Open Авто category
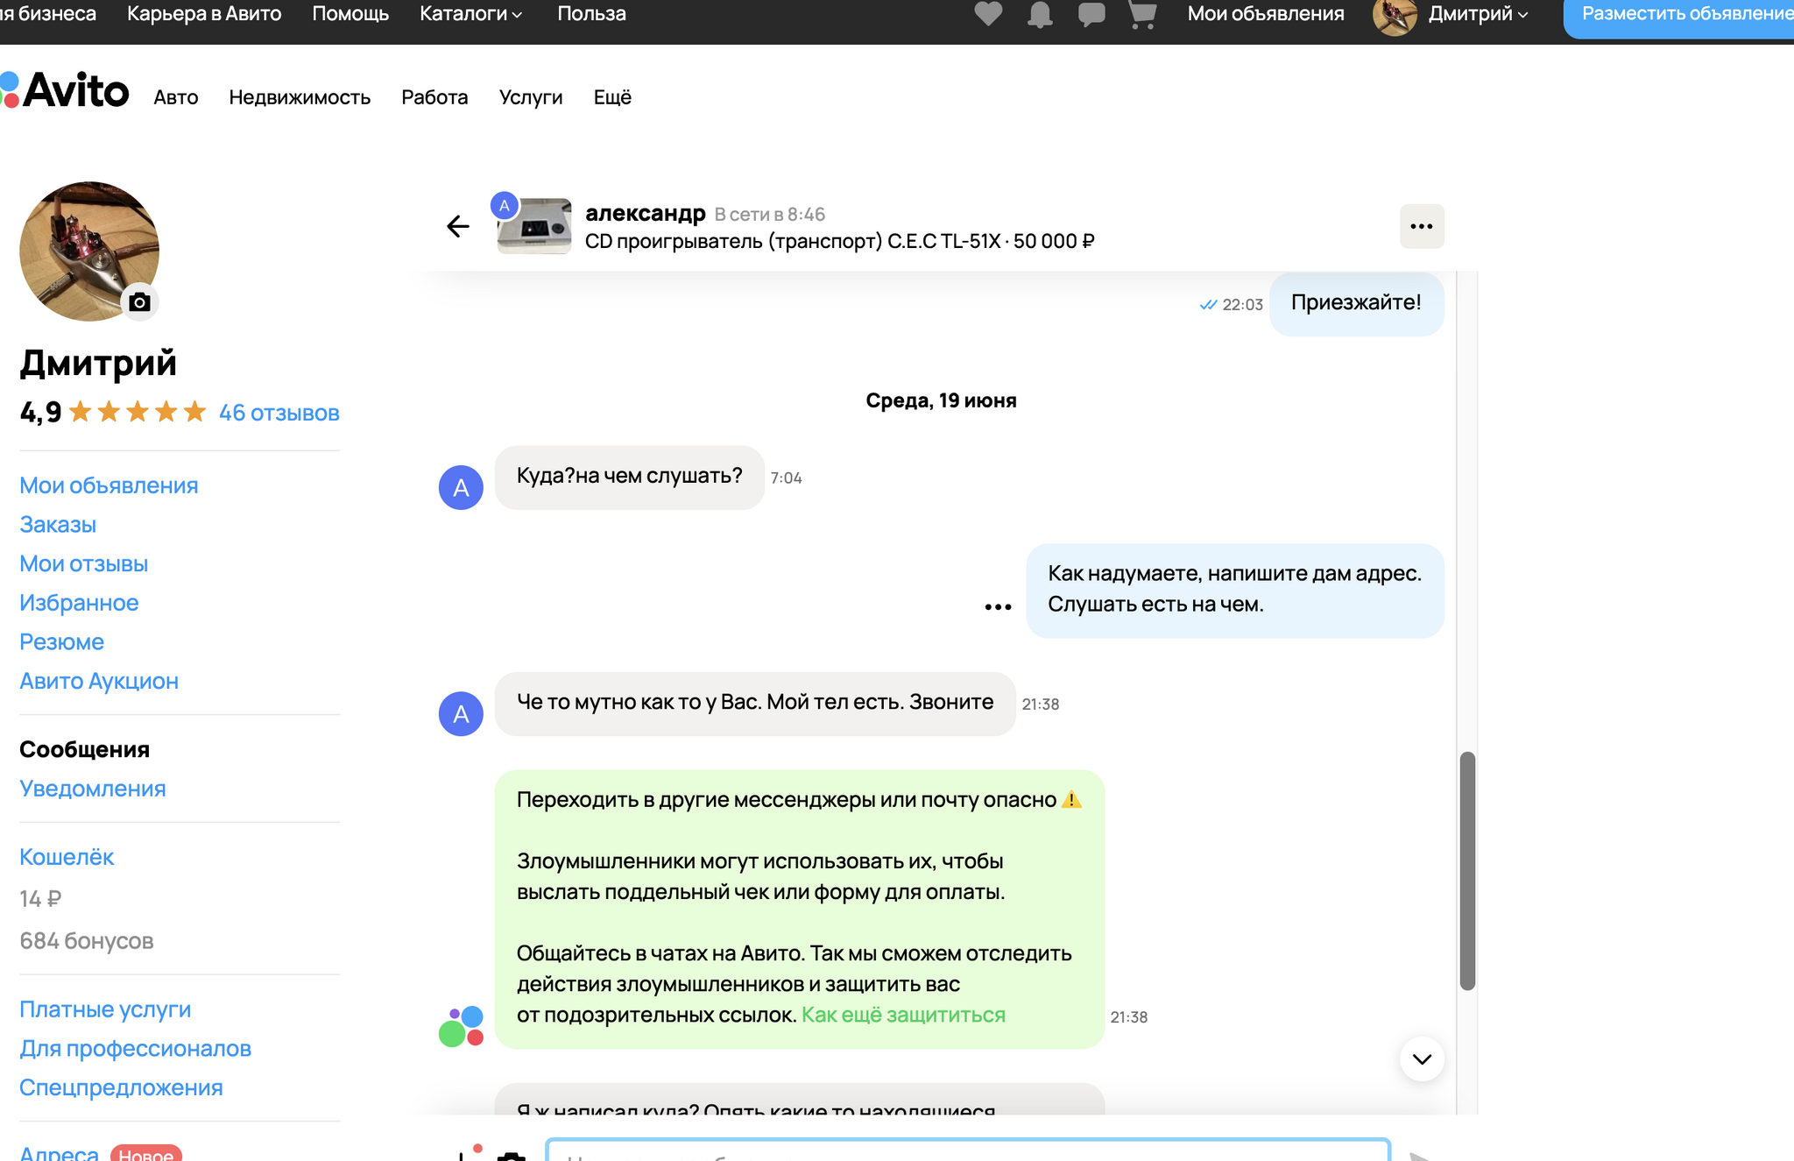Viewport: 1794px width, 1161px height. tap(176, 97)
